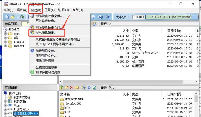The image size is (201, 117).
Task: Select the ESD-ISO disc root node
Action: click(x=14, y=30)
